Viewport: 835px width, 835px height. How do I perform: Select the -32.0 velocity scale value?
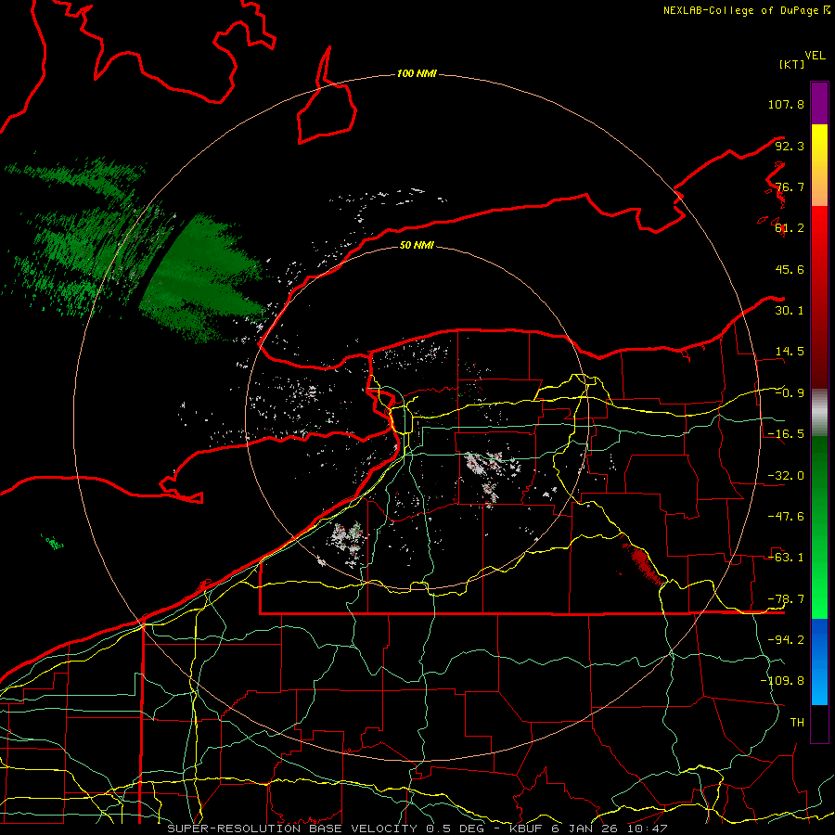(x=786, y=476)
